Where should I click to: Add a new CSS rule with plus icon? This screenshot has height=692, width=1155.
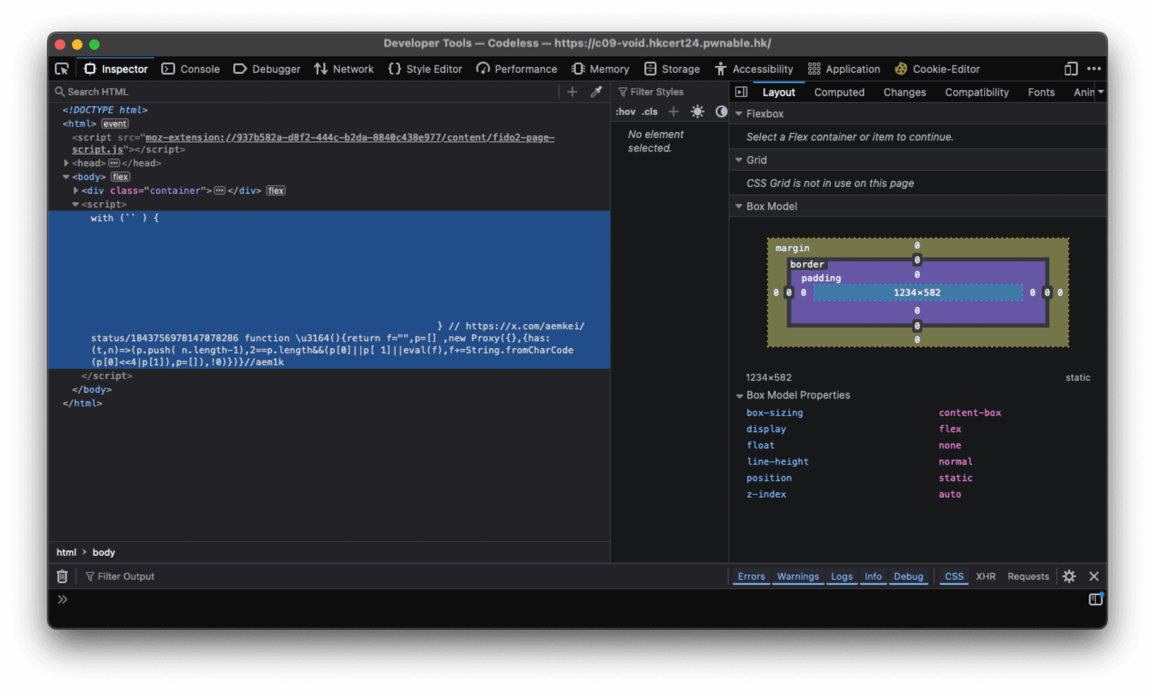(673, 111)
